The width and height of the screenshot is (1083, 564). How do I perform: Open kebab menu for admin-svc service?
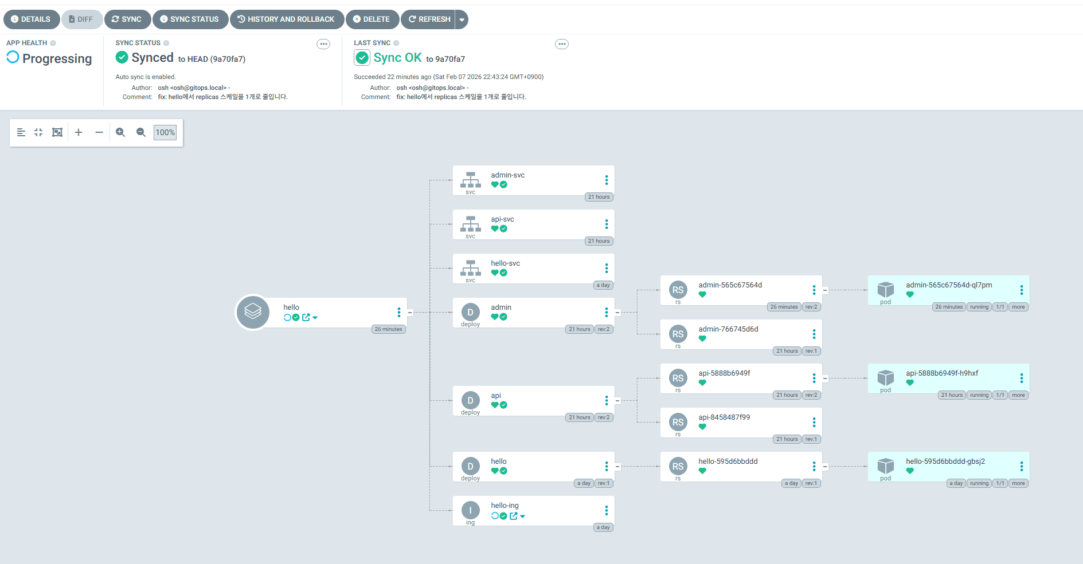[x=606, y=180]
